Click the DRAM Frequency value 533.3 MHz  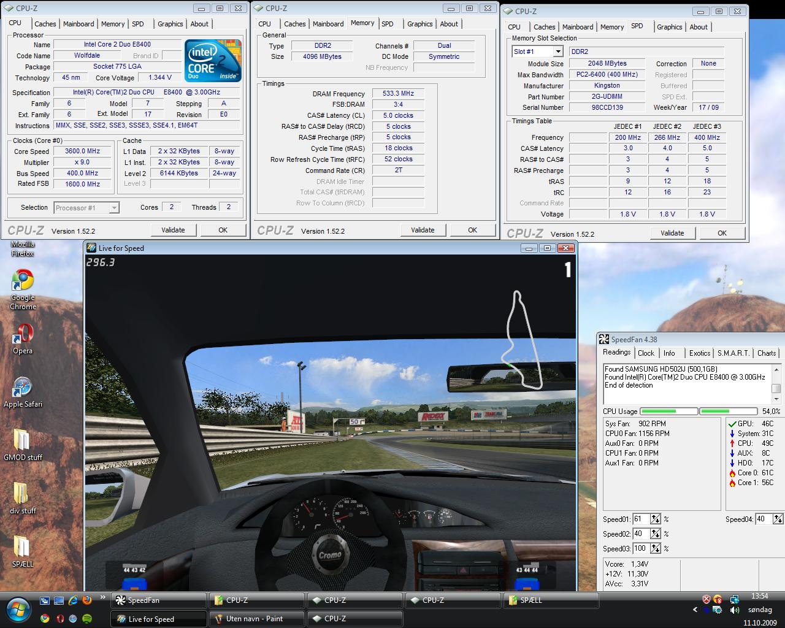coord(398,94)
